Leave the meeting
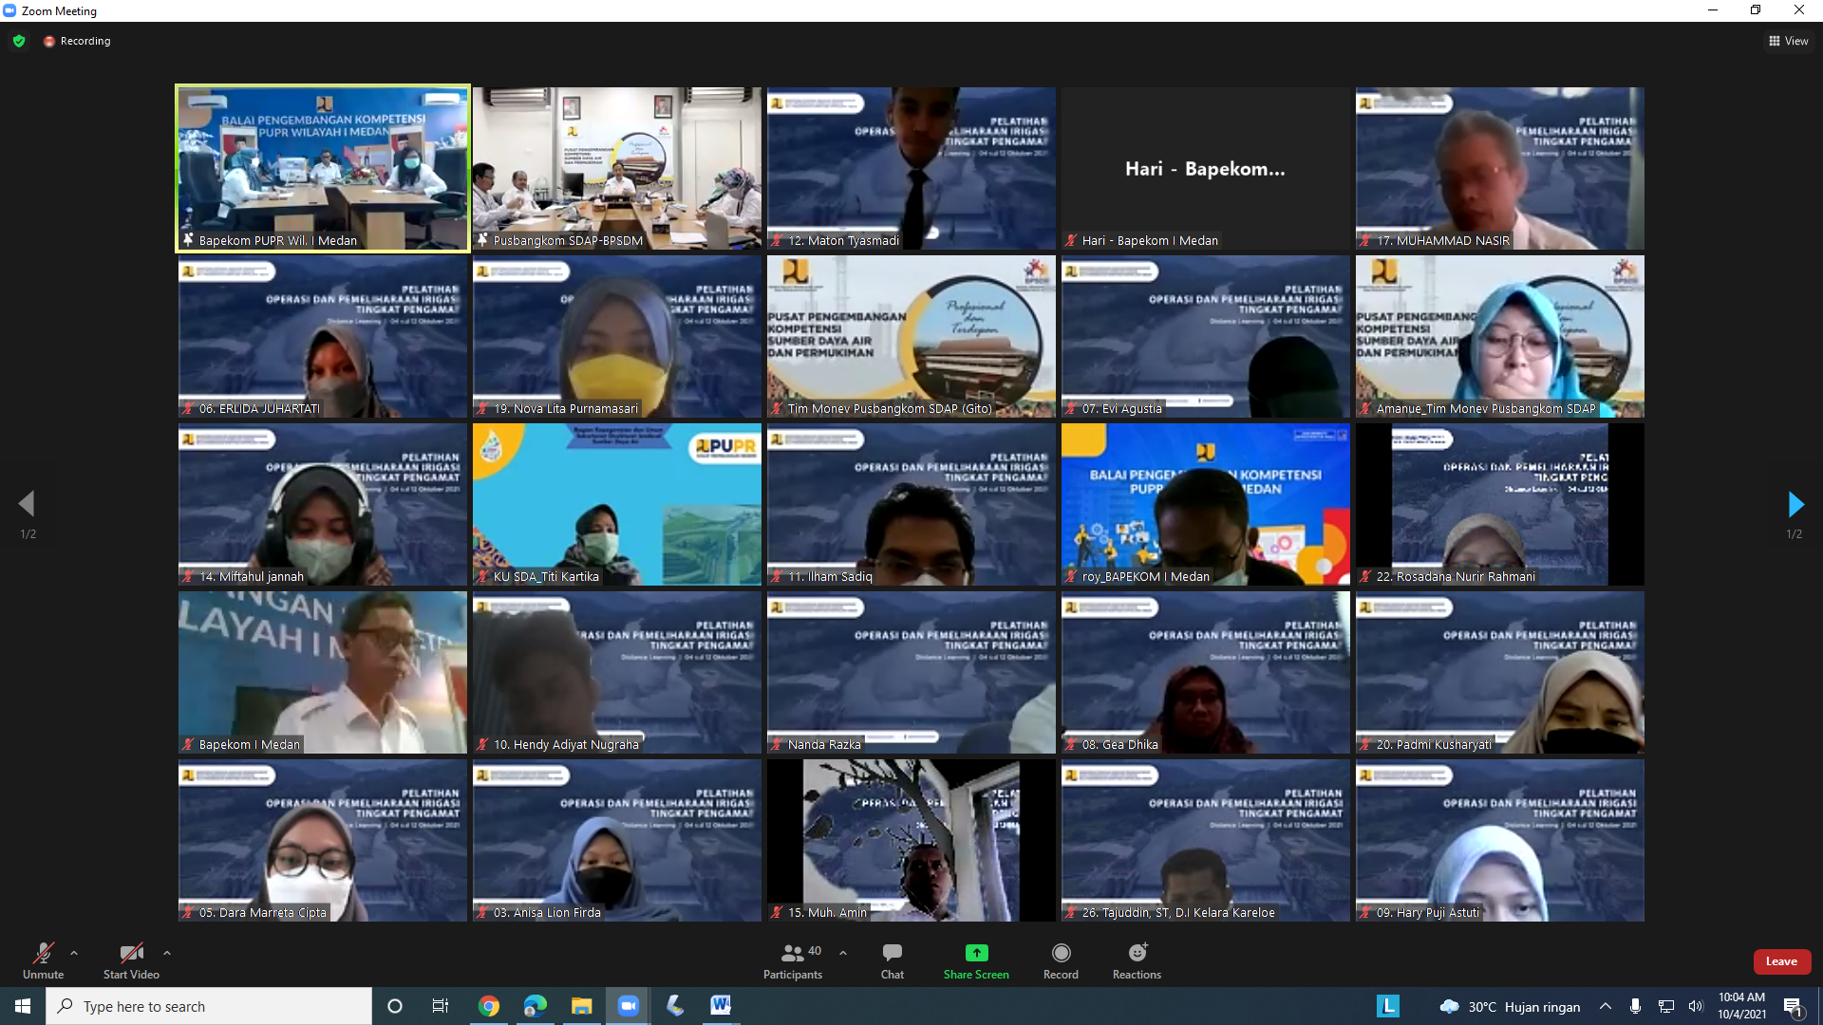 [1781, 961]
